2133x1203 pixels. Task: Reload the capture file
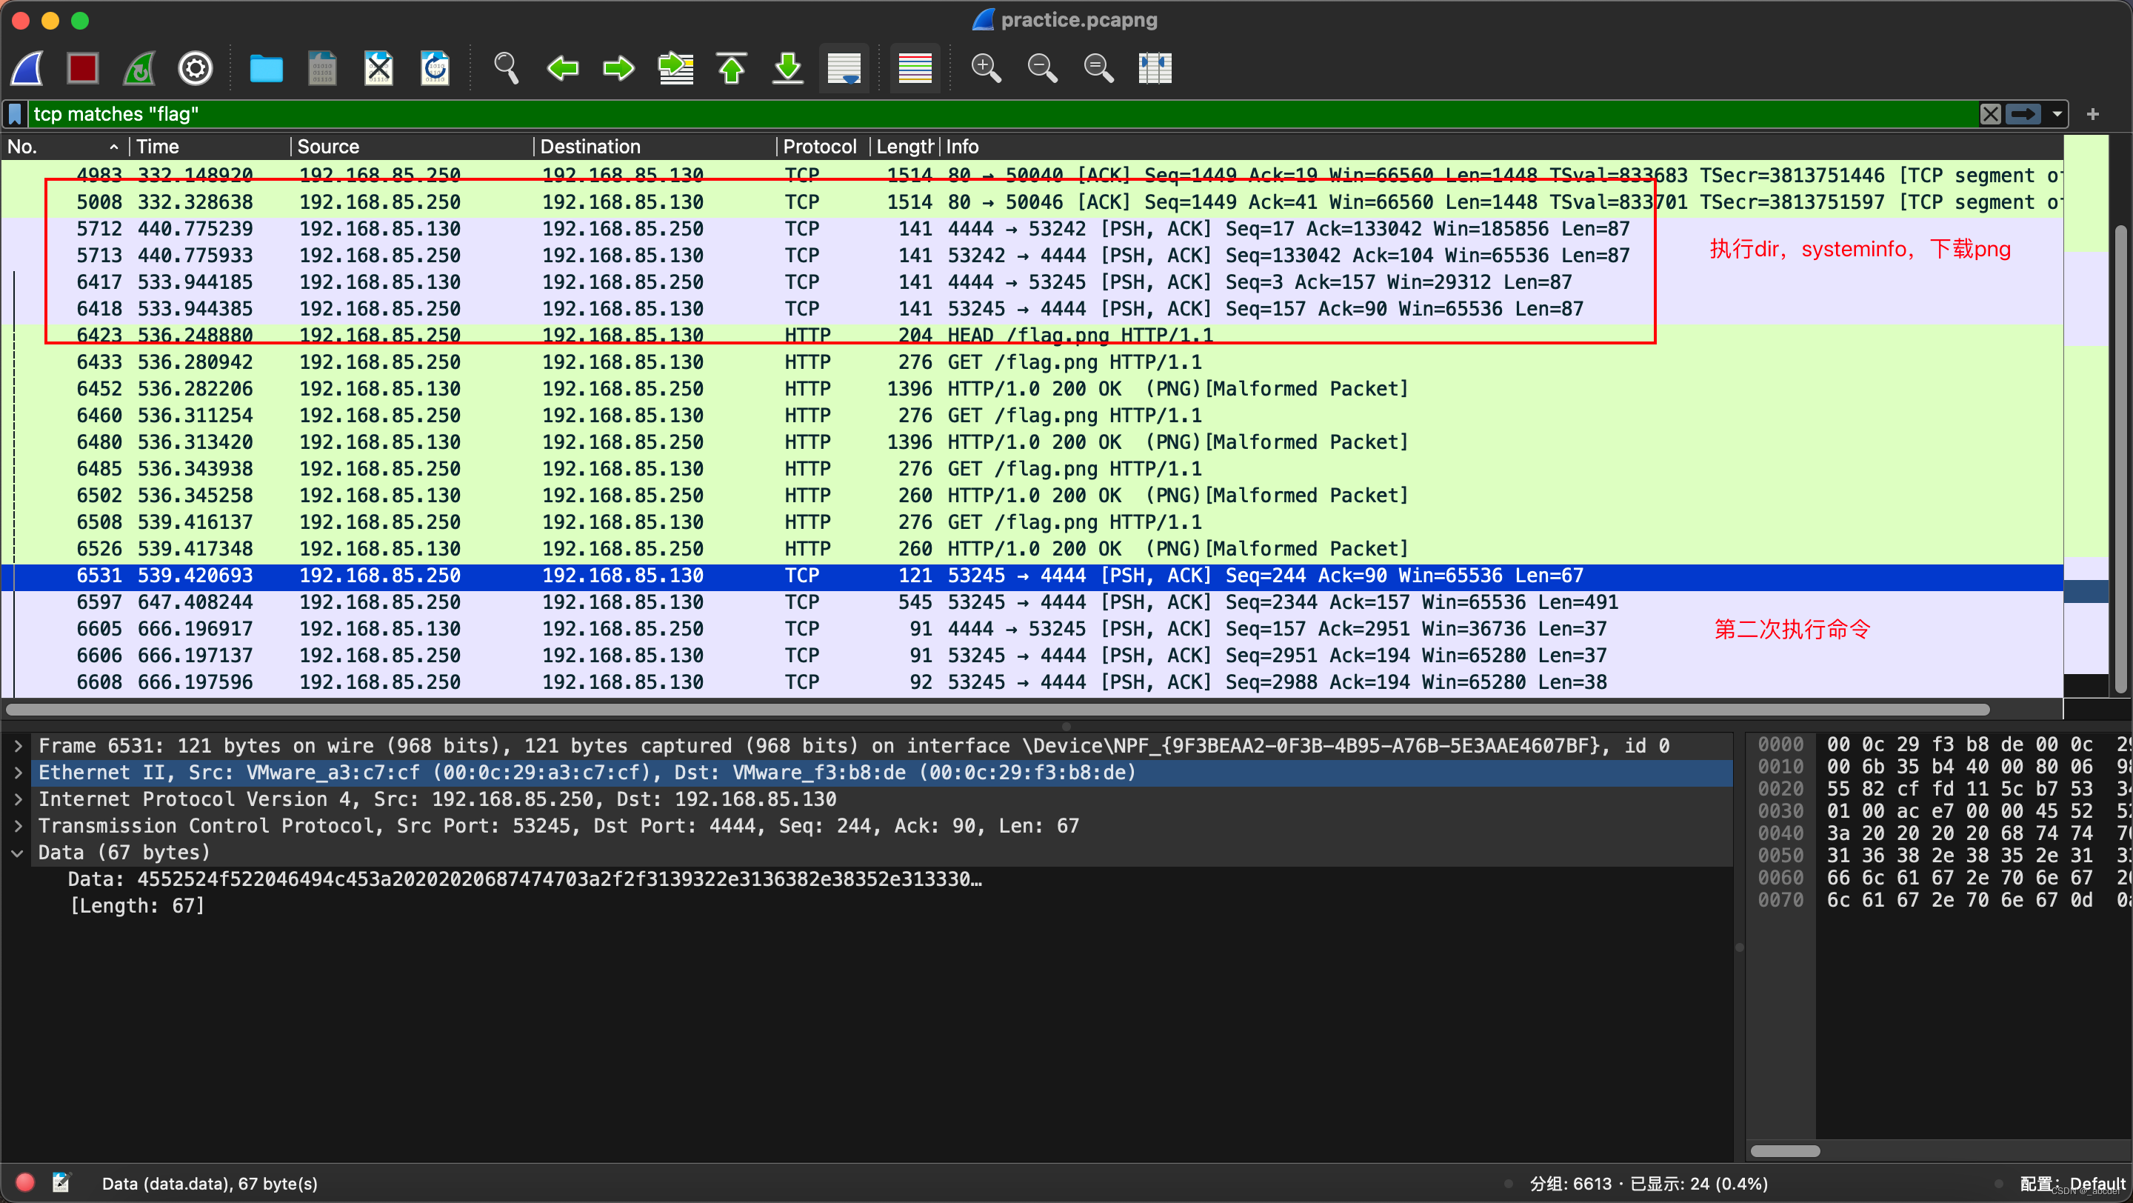[435, 68]
